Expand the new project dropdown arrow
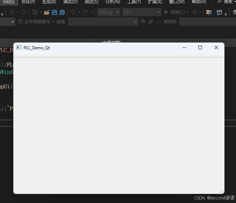 coord(41,12)
